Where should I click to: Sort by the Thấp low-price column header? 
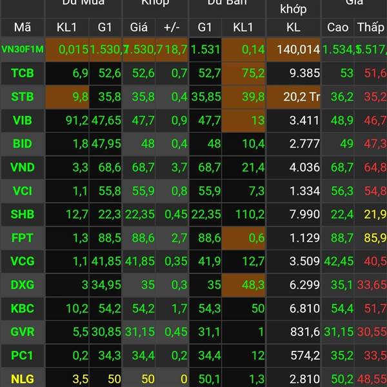[371, 27]
